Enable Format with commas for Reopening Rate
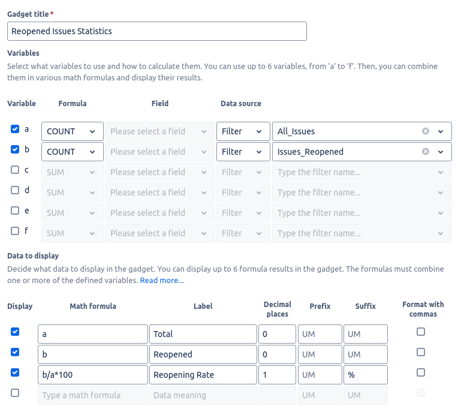 click(421, 372)
